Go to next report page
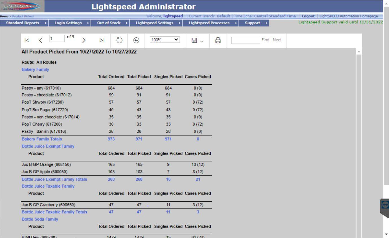This screenshot has width=389, height=238. [83, 40]
